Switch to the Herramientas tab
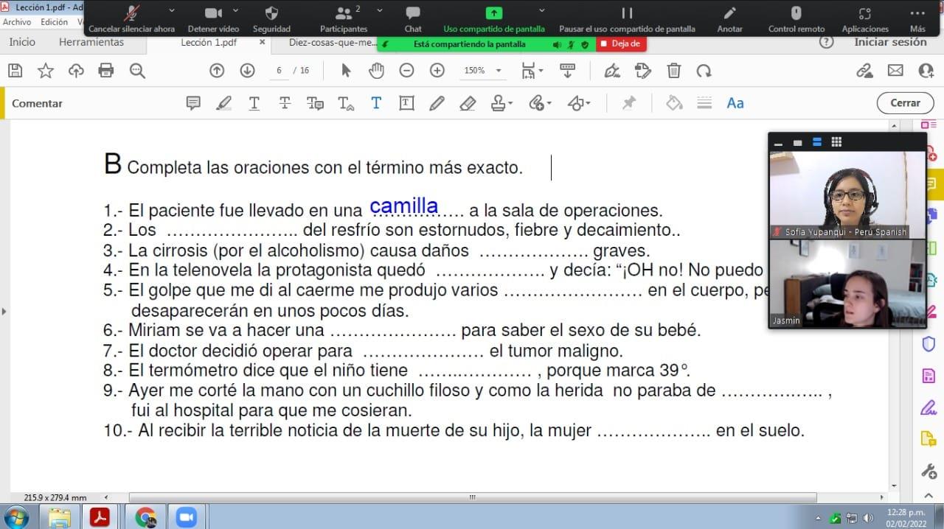This screenshot has width=944, height=529. tap(91, 43)
